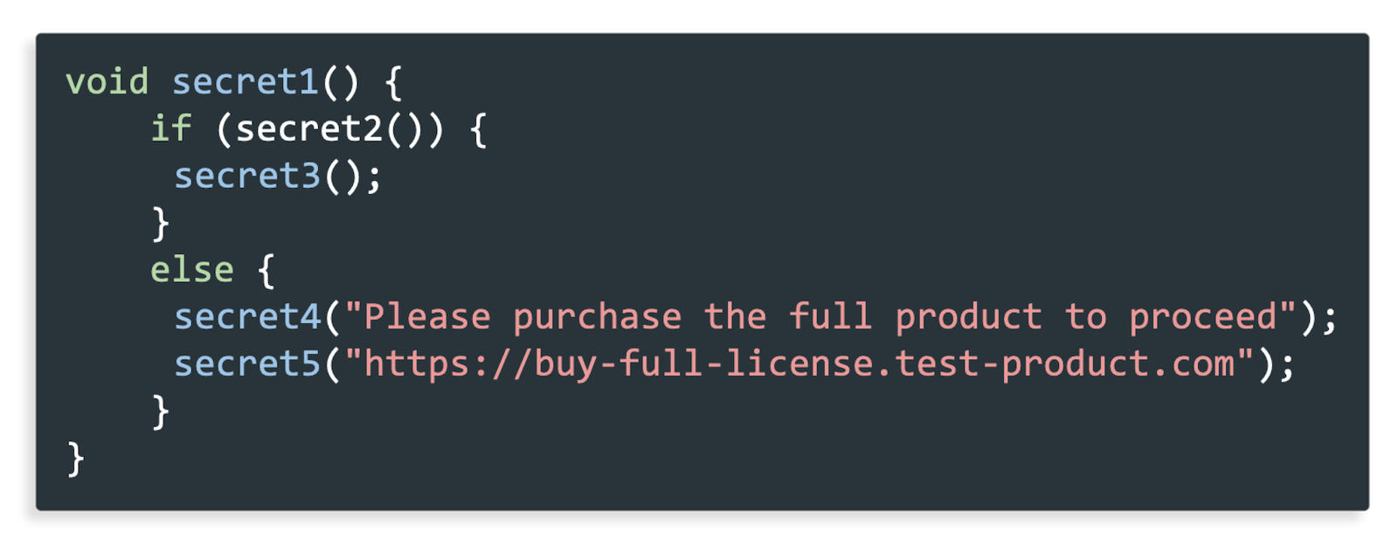
Task: Place cursor on the secret5 function name
Action: coord(247,363)
